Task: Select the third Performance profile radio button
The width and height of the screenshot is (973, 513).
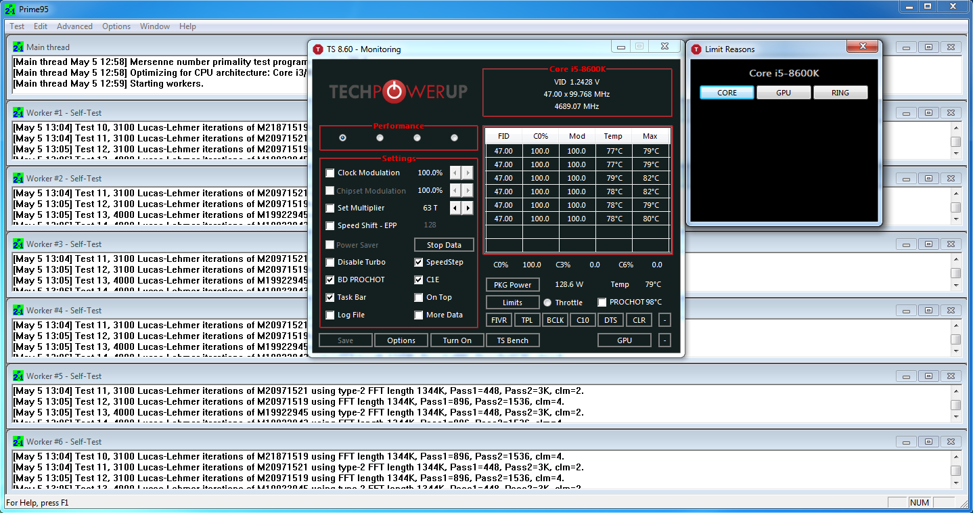Action: (417, 137)
